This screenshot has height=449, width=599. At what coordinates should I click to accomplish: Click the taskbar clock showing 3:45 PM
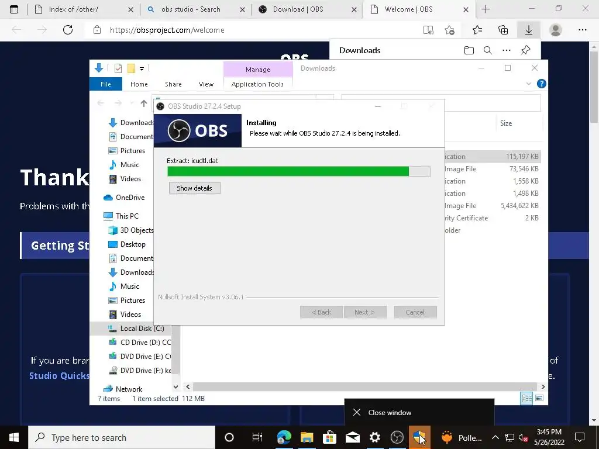coord(549,437)
